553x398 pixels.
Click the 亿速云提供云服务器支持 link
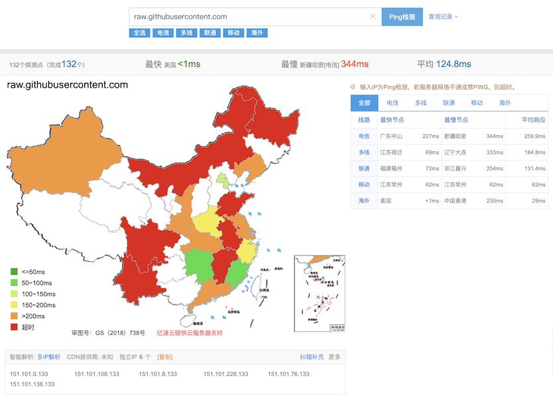click(189, 332)
